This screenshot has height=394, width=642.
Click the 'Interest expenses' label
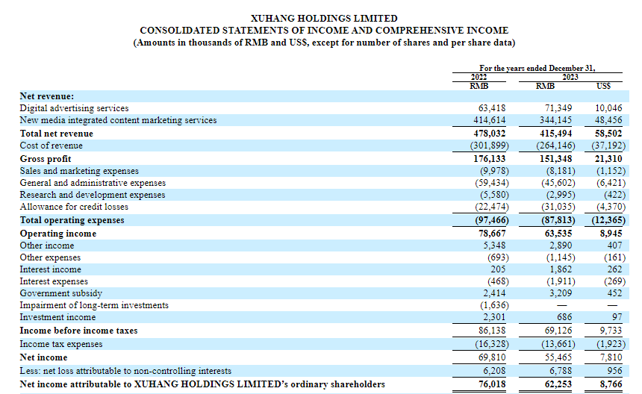tap(54, 281)
